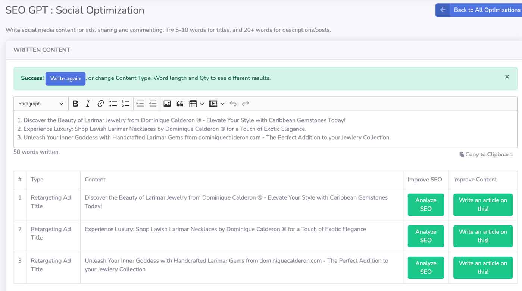Click the Write again button
The image size is (522, 291).
pos(65,79)
